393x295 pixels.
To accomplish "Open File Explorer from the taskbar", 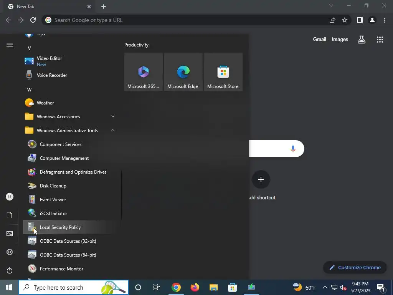I will [213, 287].
